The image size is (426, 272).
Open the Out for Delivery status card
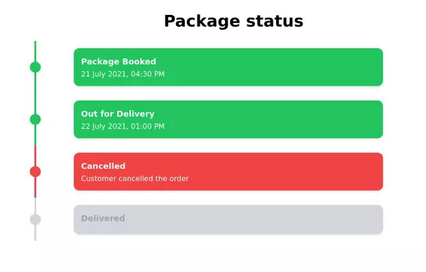[273, 119]
